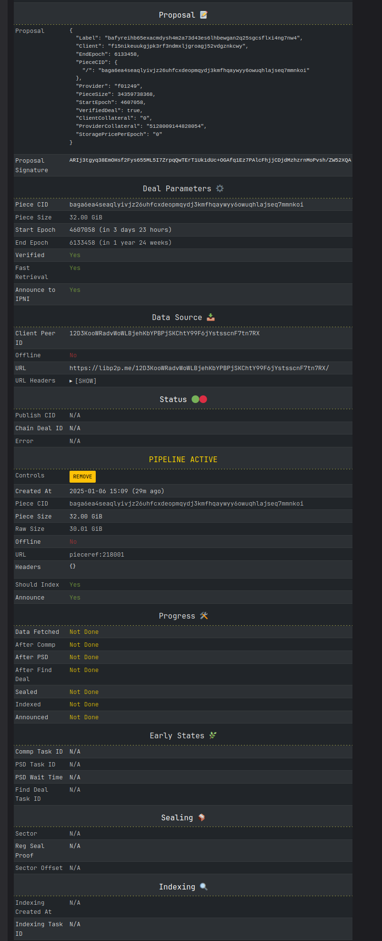
Task: Click the Client Peer ID value
Action: tap(164, 333)
